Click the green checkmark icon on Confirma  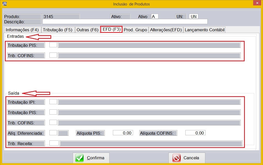[x=79, y=158]
